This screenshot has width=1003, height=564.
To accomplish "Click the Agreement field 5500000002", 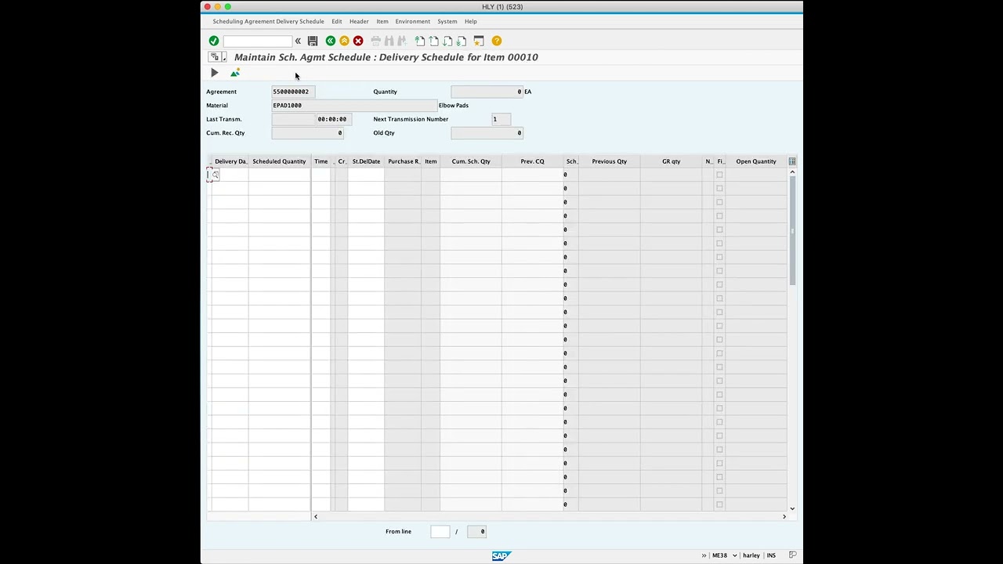I will (293, 92).
